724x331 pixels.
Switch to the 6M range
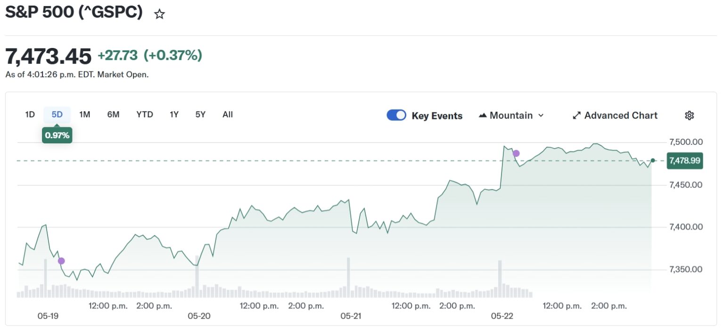click(x=113, y=114)
